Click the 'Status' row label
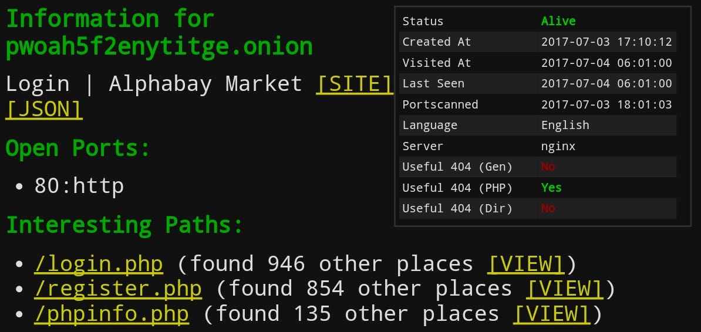The image size is (701, 332). point(423,21)
